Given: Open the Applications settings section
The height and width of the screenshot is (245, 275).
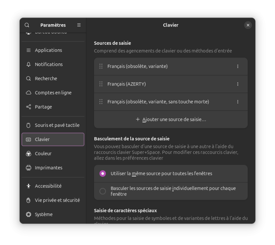Looking at the screenshot, I should [53, 50].
